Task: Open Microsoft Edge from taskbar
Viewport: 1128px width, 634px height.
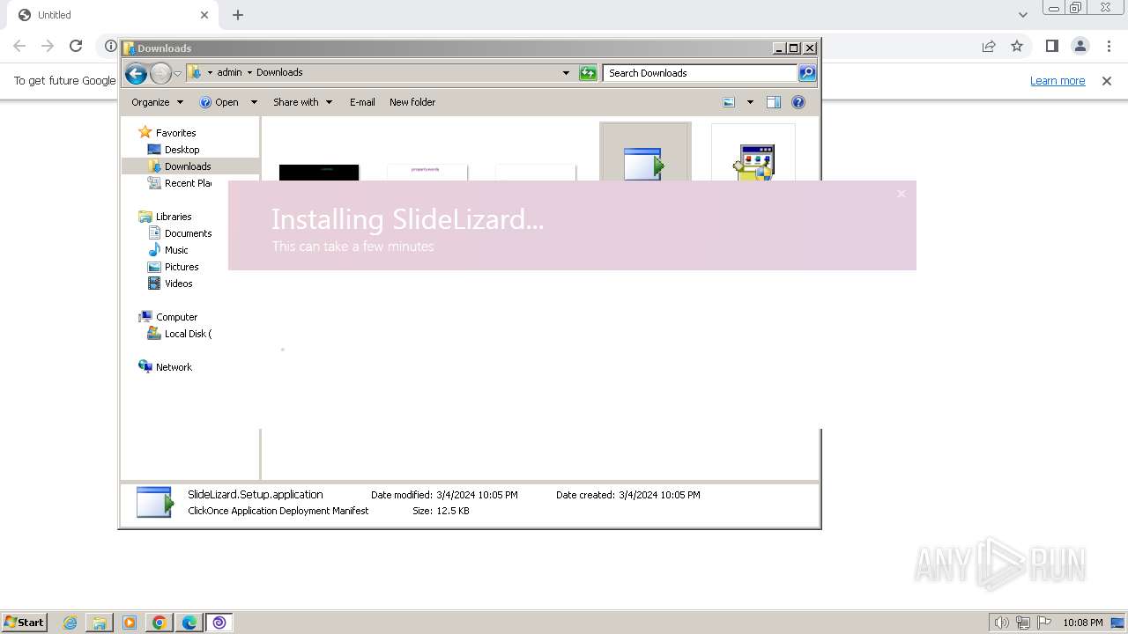Action: point(189,623)
